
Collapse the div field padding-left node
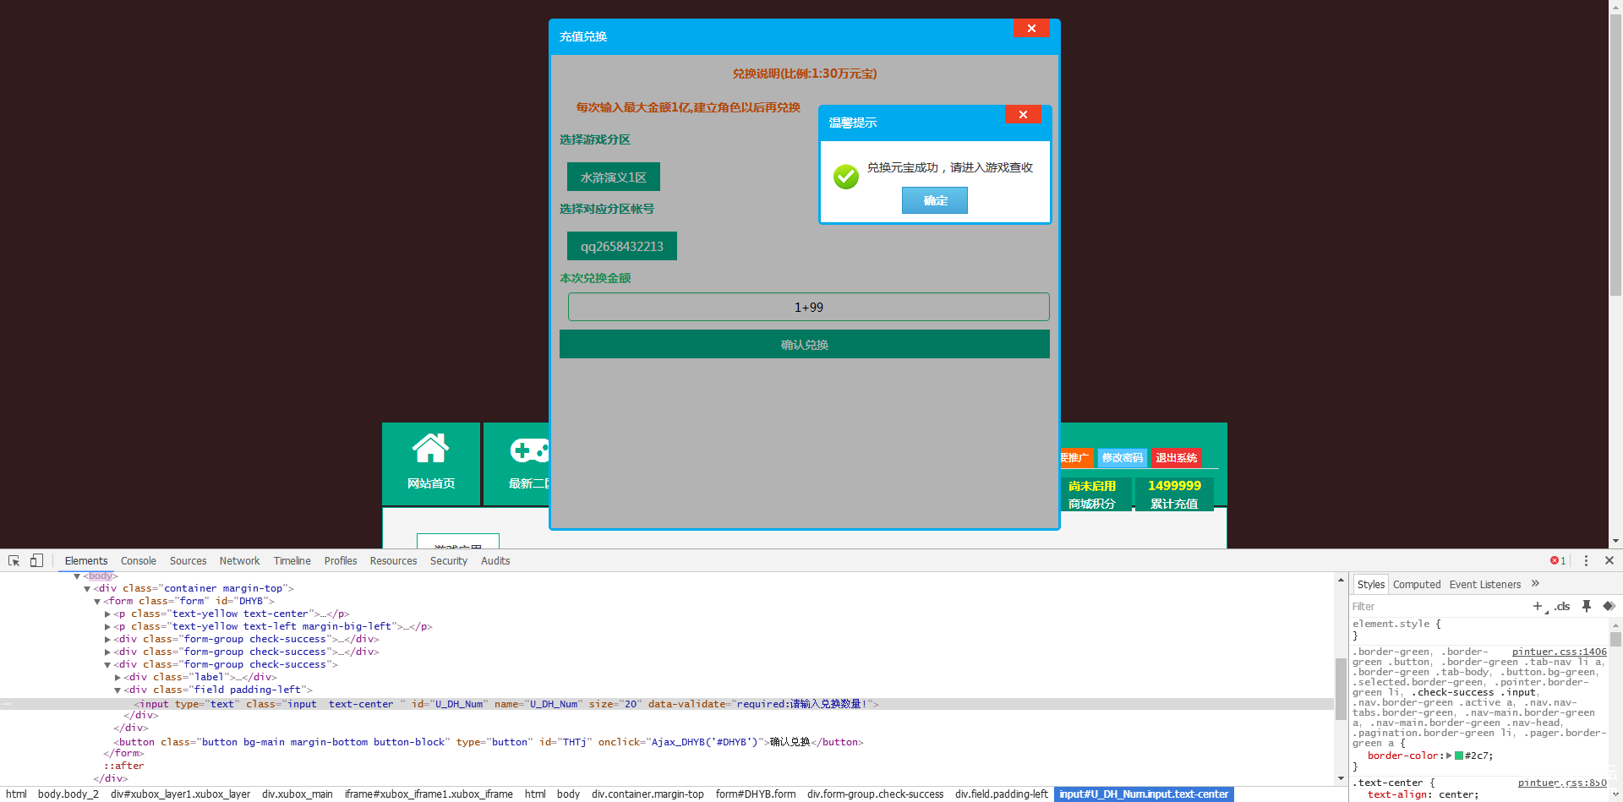117,690
